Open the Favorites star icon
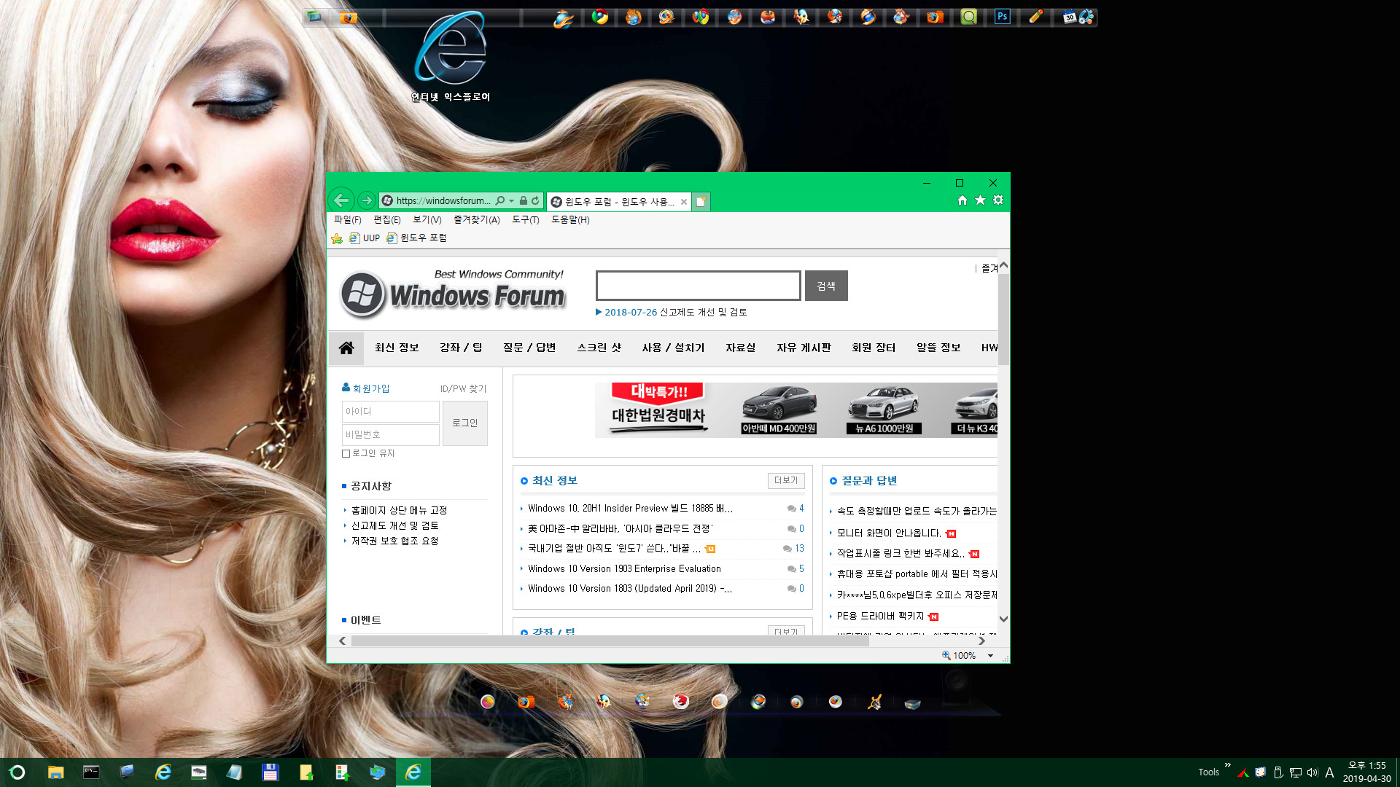This screenshot has height=787, width=1400. 980,200
